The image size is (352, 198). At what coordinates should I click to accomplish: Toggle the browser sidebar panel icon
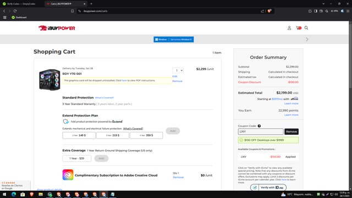click(x=316, y=11)
